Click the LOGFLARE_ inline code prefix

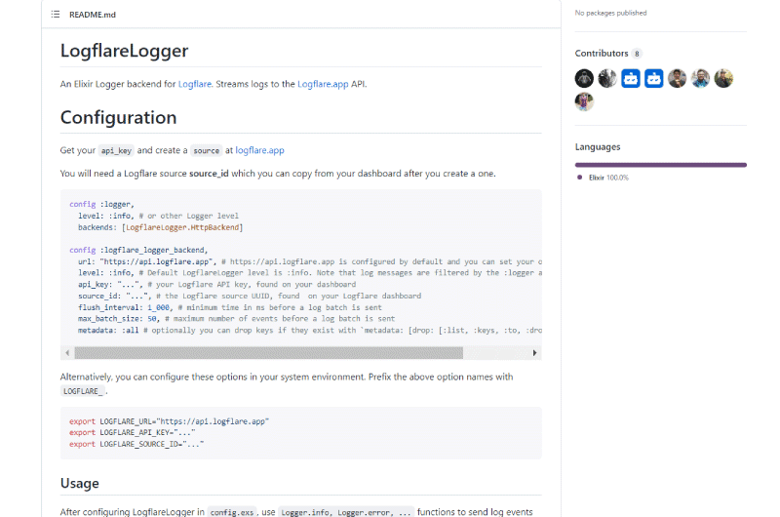tap(83, 391)
